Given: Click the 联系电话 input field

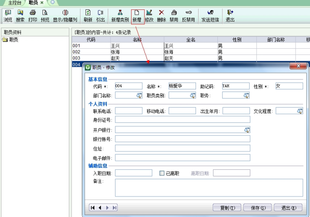Looking at the screenshot, I should pos(129,111).
